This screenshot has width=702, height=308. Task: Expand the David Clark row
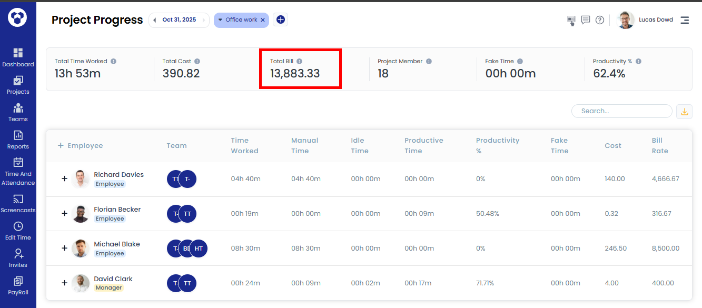[x=65, y=283]
